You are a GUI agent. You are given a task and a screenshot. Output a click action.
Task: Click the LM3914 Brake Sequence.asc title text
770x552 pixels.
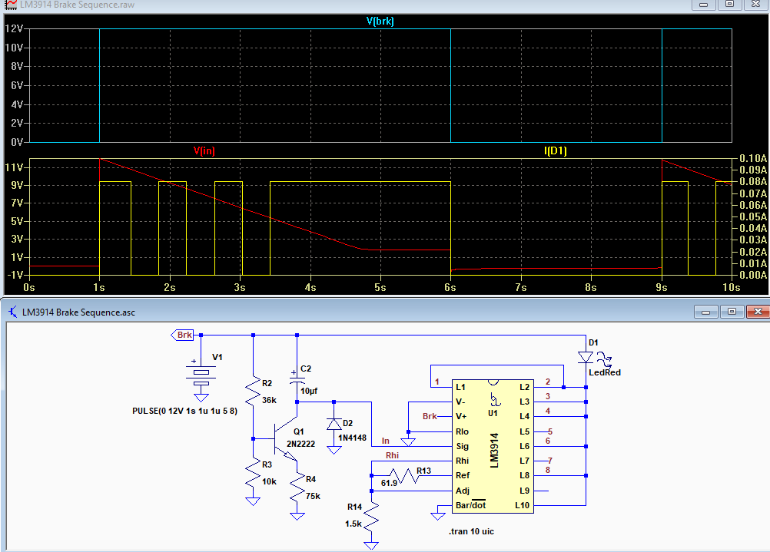(78, 312)
